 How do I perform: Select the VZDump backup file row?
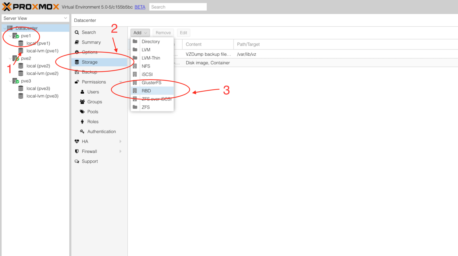tap(293, 54)
